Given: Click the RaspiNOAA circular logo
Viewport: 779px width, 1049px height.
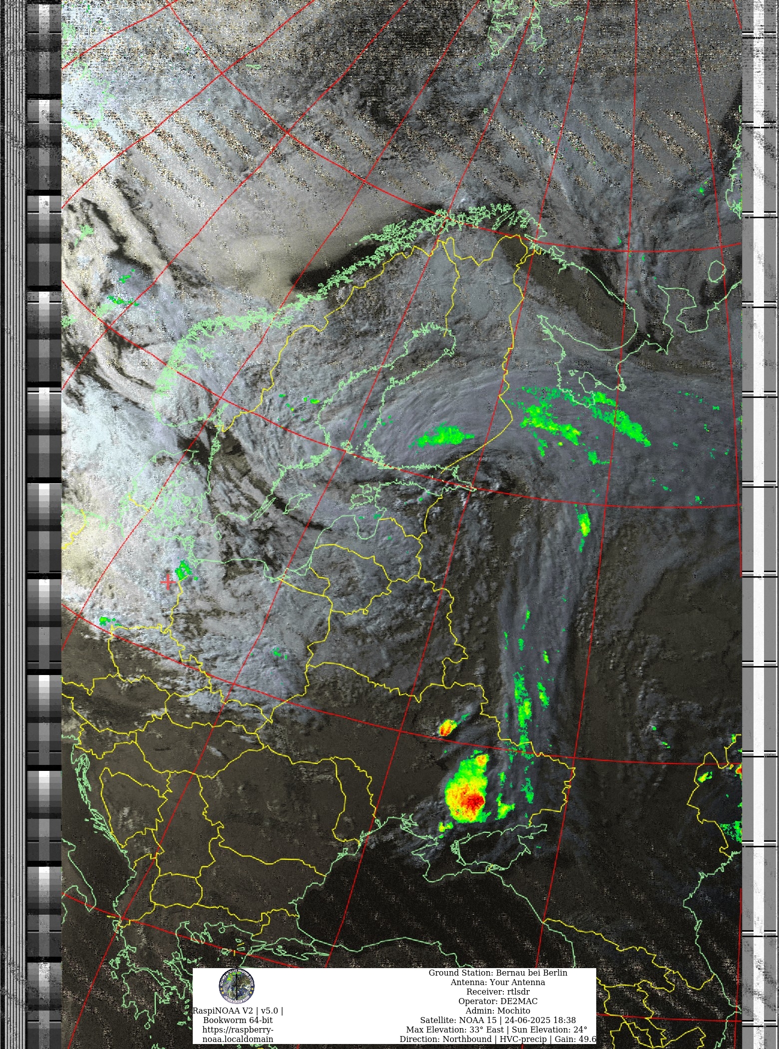Looking at the screenshot, I should [237, 985].
